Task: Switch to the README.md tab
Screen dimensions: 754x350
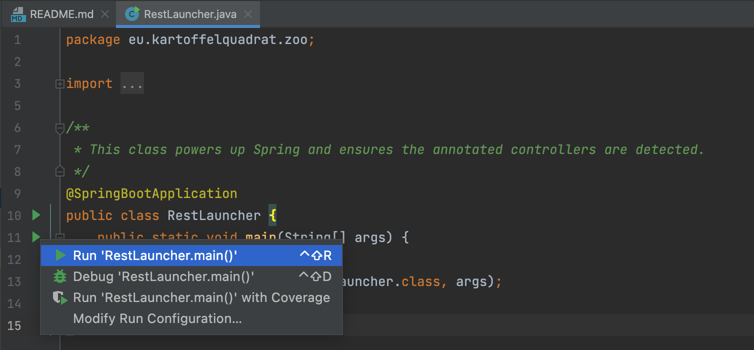Action: pos(61,14)
